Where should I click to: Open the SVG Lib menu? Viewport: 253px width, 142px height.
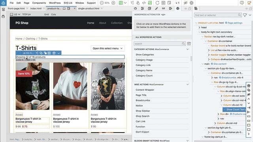click(x=68, y=3)
